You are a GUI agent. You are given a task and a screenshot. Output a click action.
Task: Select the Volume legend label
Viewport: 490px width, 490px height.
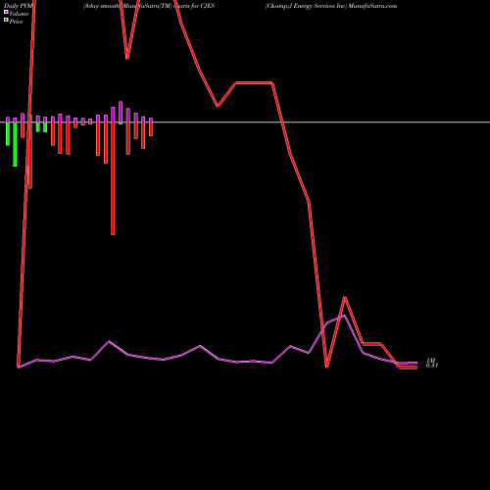tap(19, 14)
